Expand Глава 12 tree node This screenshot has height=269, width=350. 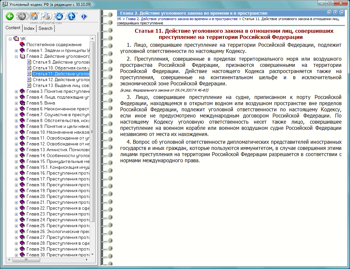[16, 144]
